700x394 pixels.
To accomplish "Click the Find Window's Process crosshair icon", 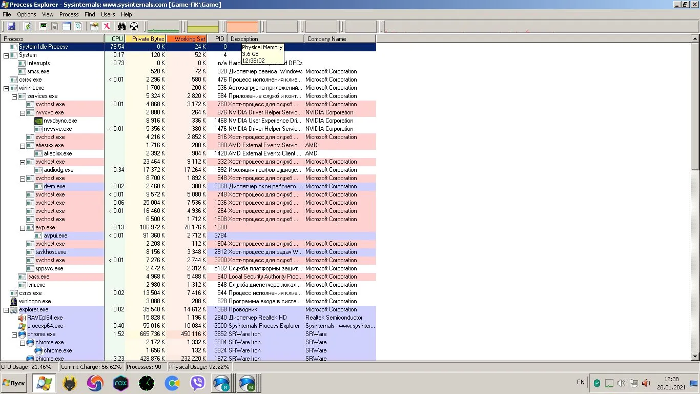I will 134,26.
